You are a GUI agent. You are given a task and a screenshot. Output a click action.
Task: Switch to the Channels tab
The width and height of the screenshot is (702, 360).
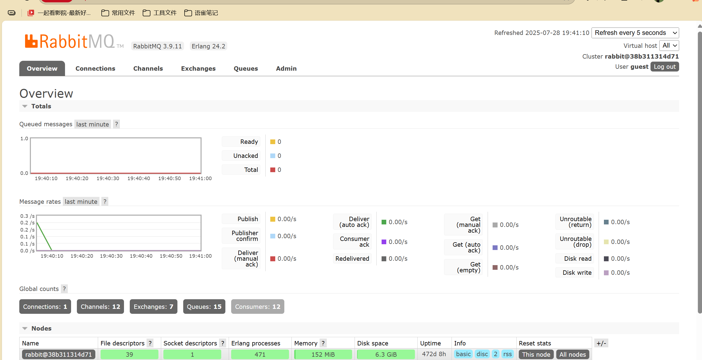pyautogui.click(x=148, y=68)
